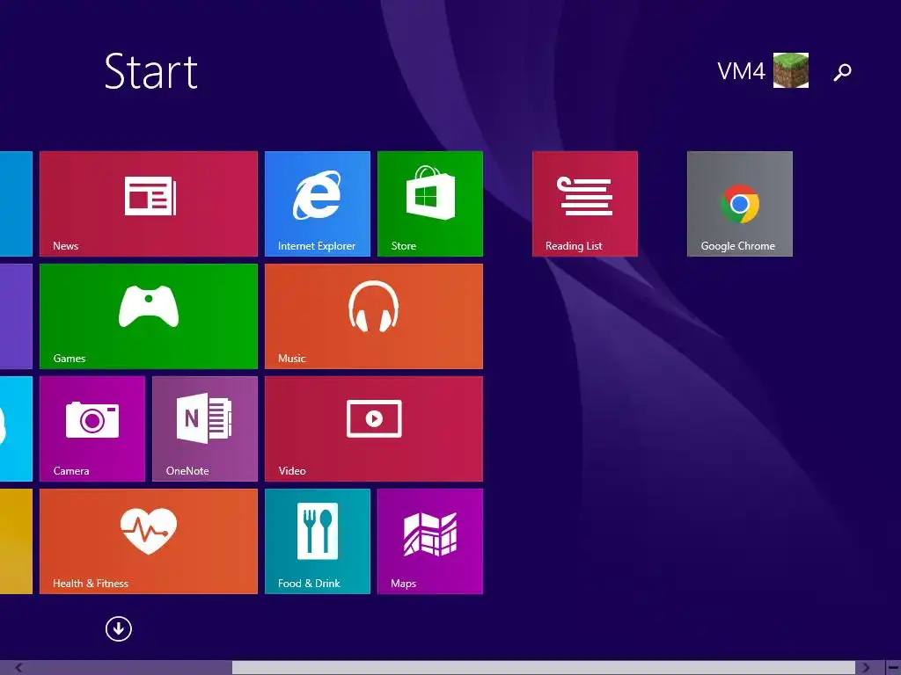Image resolution: width=901 pixels, height=675 pixels.
Task: Launch Internet Explorer tile
Action: pyautogui.click(x=317, y=204)
